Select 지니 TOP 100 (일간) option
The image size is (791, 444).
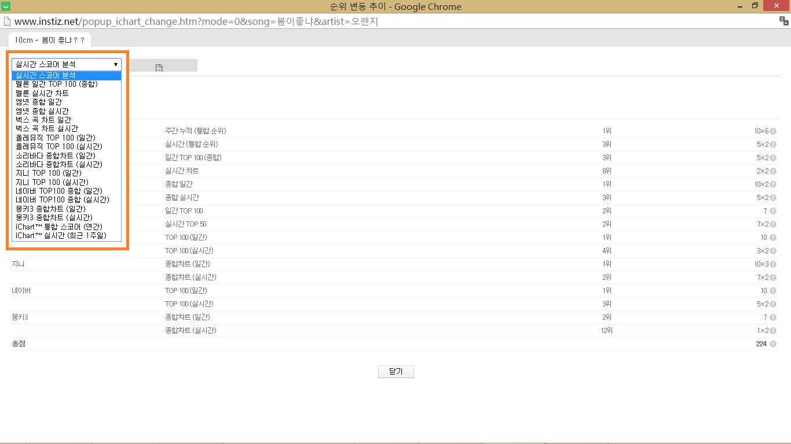click(67, 173)
